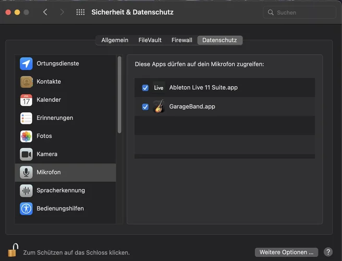Viewport: 342px width, 261px height.
Task: Open Spracherkennung privacy settings
Action: point(60,191)
